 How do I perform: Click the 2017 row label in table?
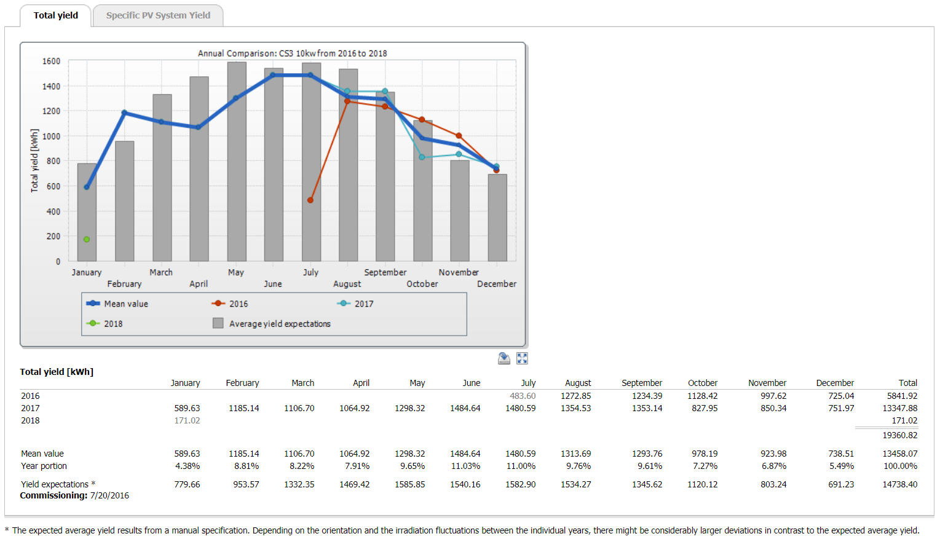(30, 408)
